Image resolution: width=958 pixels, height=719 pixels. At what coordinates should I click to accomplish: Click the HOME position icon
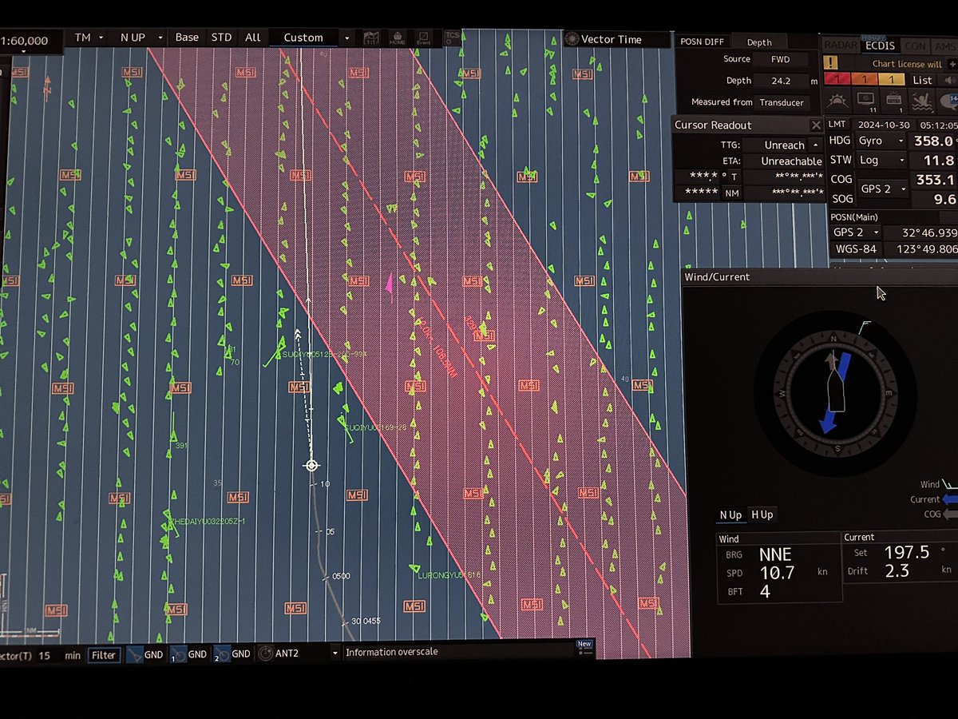pos(397,38)
